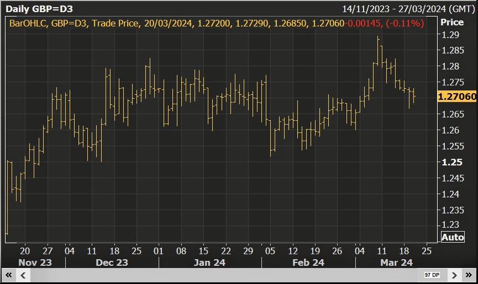Open the 14/11/2023 - 27/03/2024 date range
The width and height of the screenshot is (478, 284).
tap(408, 9)
